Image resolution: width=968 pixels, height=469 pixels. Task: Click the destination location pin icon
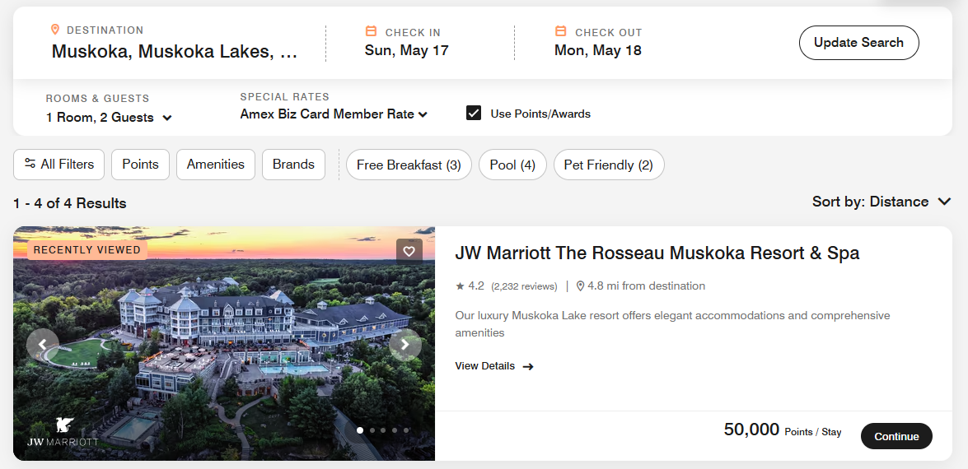click(55, 30)
